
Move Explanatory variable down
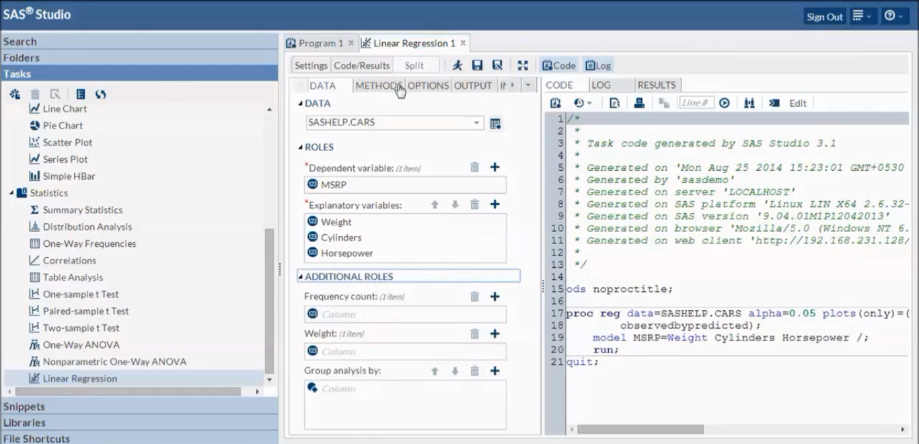click(455, 204)
